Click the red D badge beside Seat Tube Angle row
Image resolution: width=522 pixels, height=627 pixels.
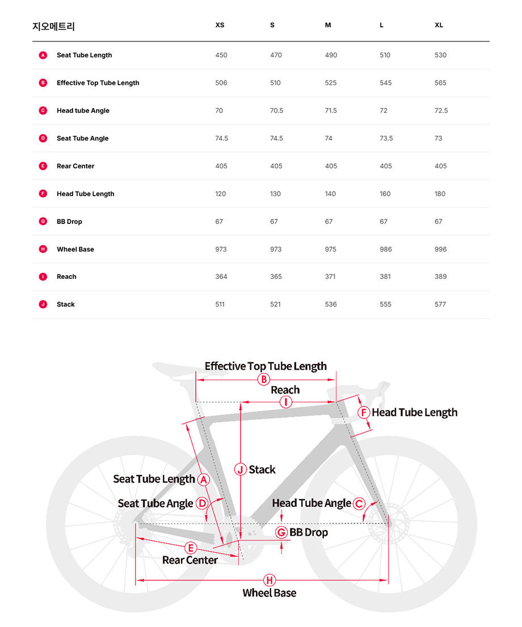click(x=43, y=138)
